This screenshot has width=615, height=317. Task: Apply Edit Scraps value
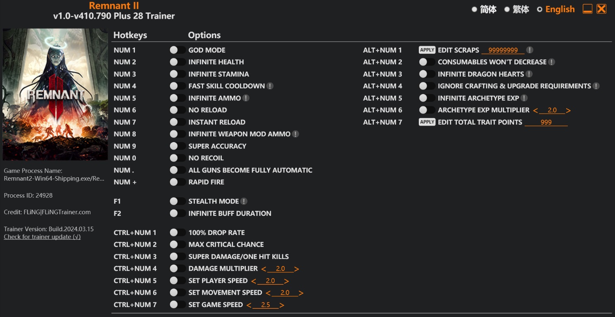[x=427, y=50]
